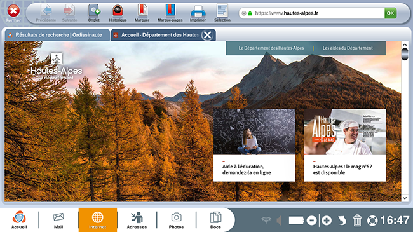
Task: Open the Marque-pages bookmarks list
Action: (170, 13)
